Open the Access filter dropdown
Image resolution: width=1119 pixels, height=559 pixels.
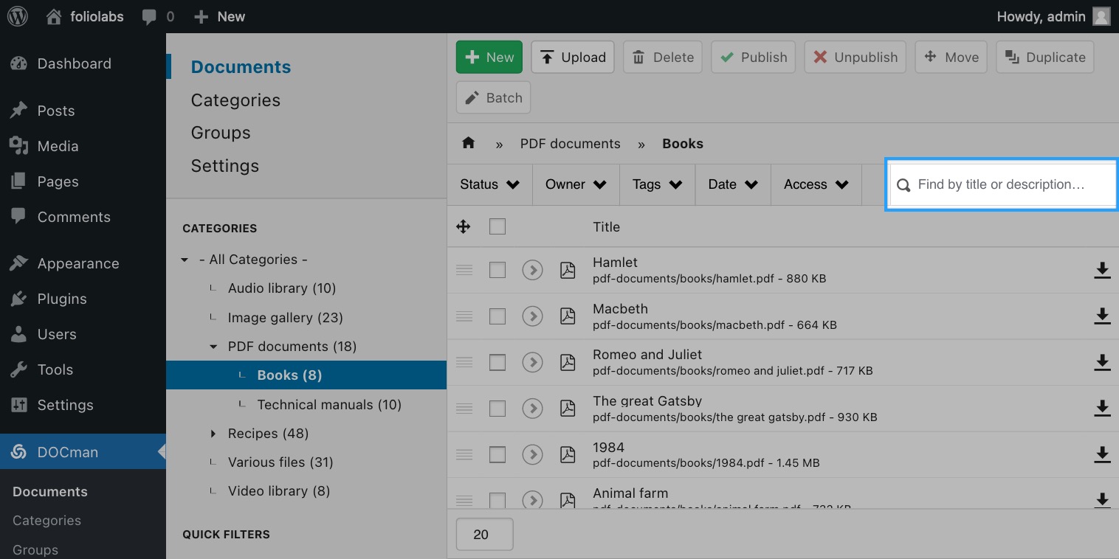click(816, 184)
